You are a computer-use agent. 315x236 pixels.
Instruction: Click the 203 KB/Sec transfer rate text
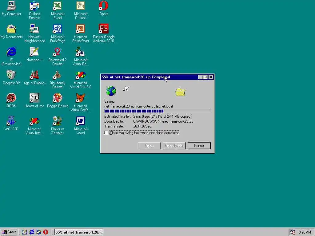[x=142, y=126]
